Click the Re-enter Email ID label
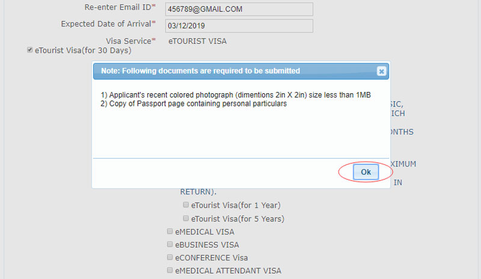The image size is (481, 279). coord(120,7)
